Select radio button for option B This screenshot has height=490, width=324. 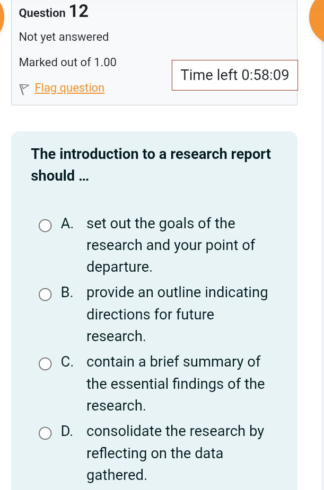[x=45, y=295]
